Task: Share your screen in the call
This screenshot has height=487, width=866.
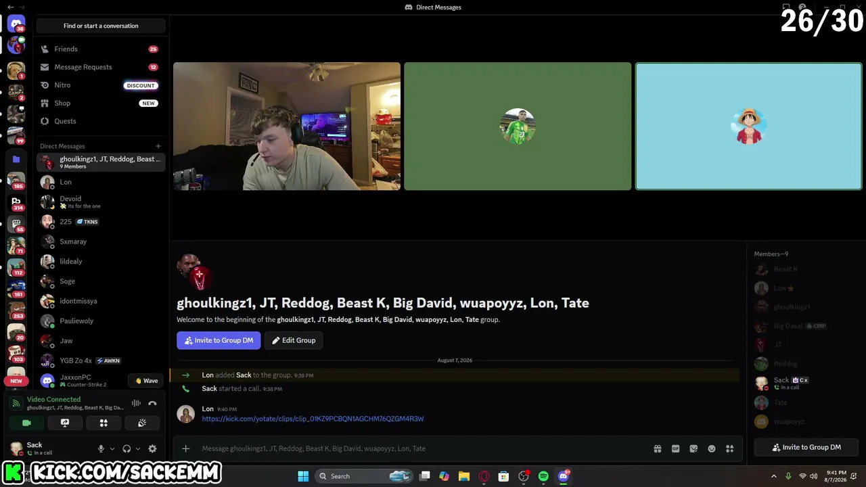Action: tap(65, 423)
